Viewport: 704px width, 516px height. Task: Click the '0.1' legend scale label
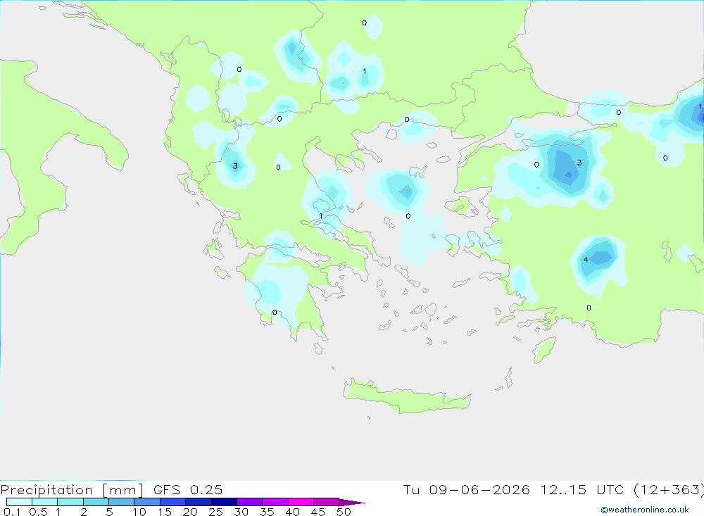tap(12, 512)
